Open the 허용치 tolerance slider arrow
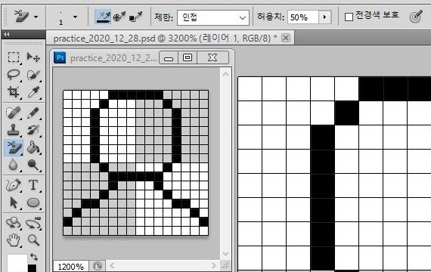The height and width of the screenshot is (272, 431). (x=324, y=17)
